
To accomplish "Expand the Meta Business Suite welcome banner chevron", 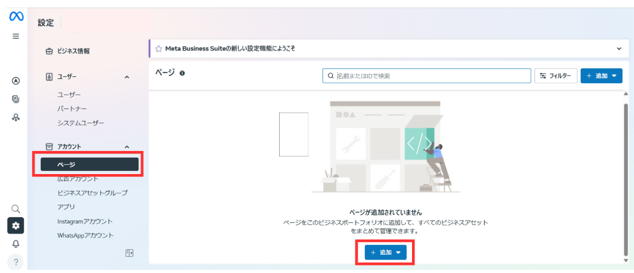I will 619,48.
